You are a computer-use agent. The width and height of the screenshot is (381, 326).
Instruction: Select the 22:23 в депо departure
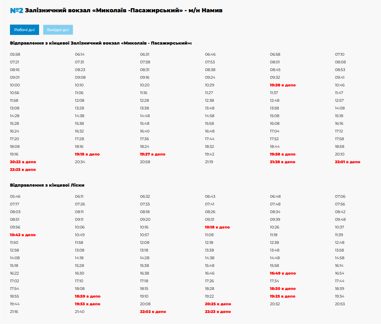[x=218, y=312]
